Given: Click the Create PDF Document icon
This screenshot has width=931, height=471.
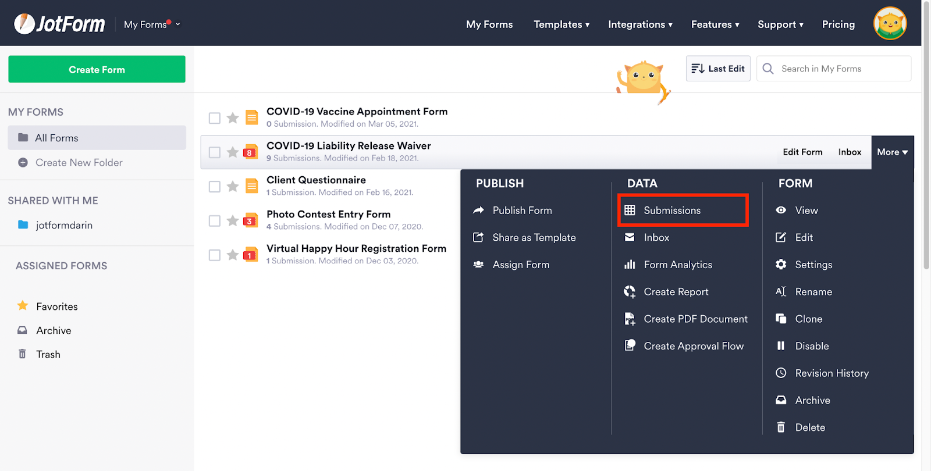Looking at the screenshot, I should pos(630,319).
